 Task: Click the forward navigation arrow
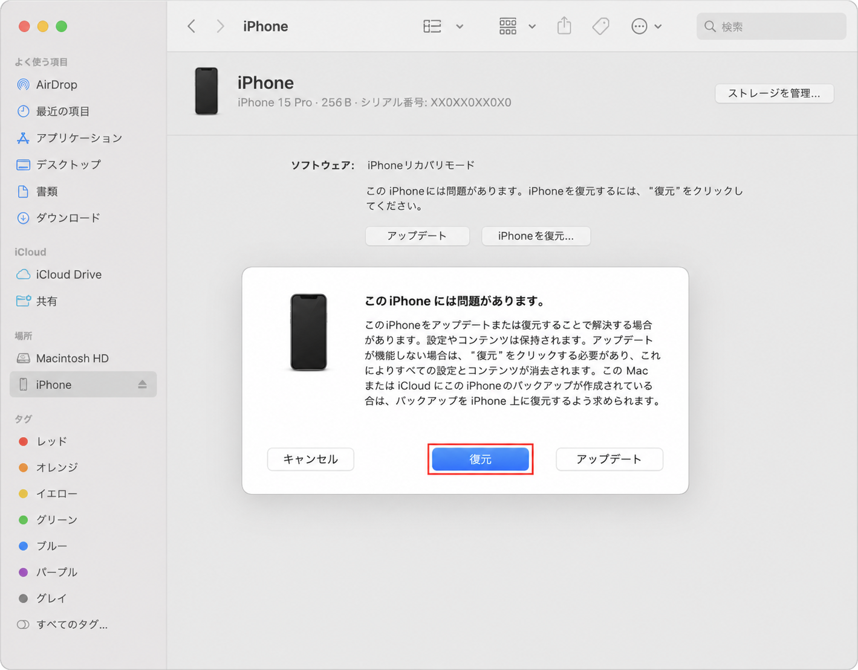point(220,26)
